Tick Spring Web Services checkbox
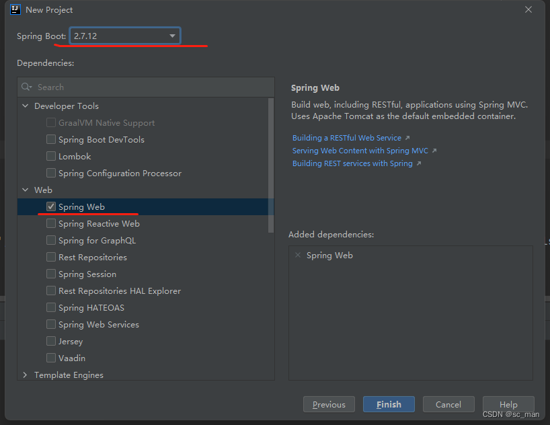Image resolution: width=550 pixels, height=425 pixels. [x=51, y=325]
